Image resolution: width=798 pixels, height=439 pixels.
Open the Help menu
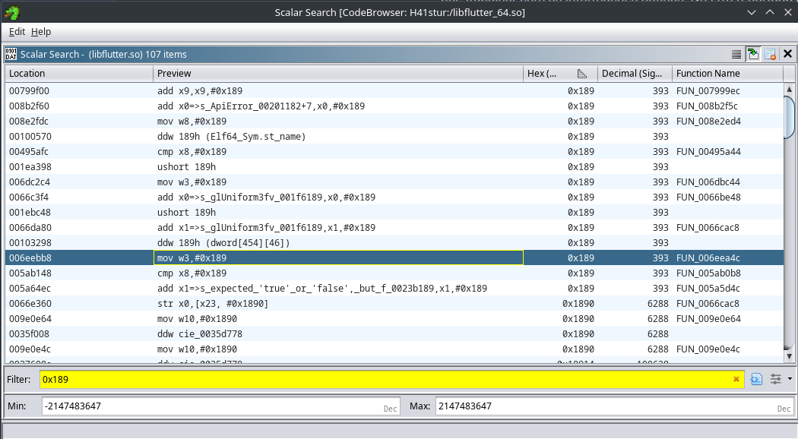click(x=41, y=32)
